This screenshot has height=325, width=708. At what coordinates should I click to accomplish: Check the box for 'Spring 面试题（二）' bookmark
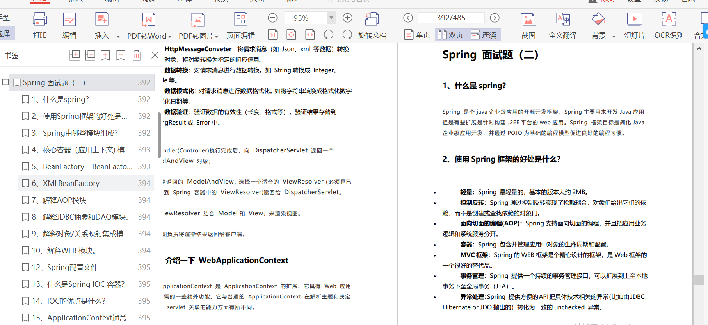click(x=17, y=83)
